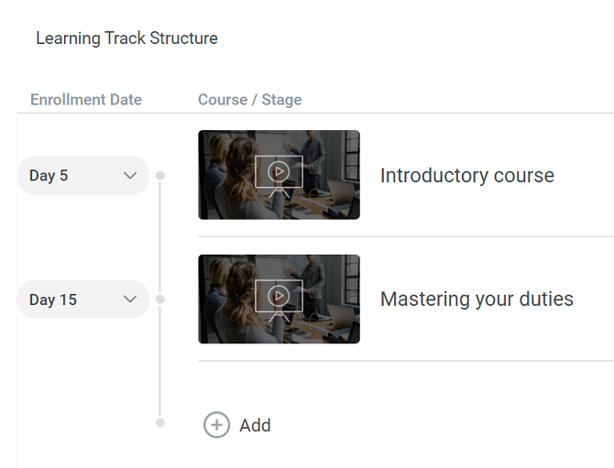614x468 pixels.
Task: Open the Mastering your duties title
Action: pyautogui.click(x=477, y=299)
